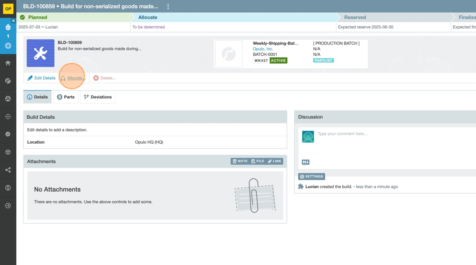Image resolution: width=476 pixels, height=265 pixels.
Task: Open the share nodes sidebar icon
Action: pos(8,170)
